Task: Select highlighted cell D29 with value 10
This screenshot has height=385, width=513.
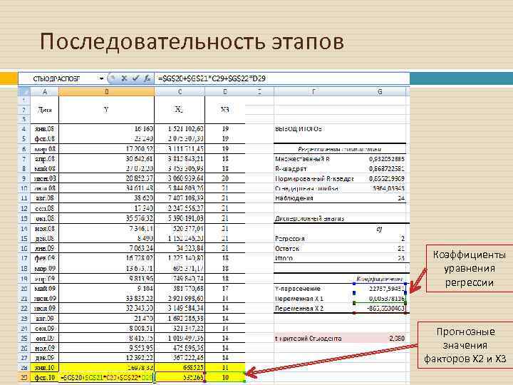Action: [224, 377]
